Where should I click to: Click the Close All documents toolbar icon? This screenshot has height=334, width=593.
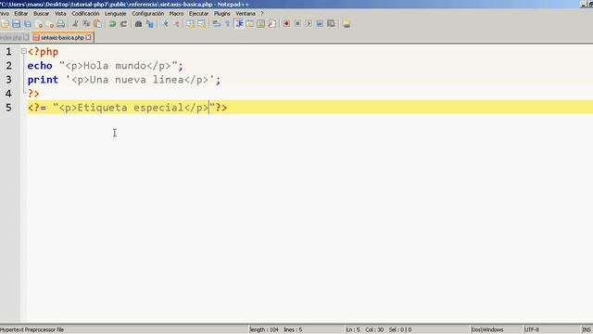pos(50,24)
